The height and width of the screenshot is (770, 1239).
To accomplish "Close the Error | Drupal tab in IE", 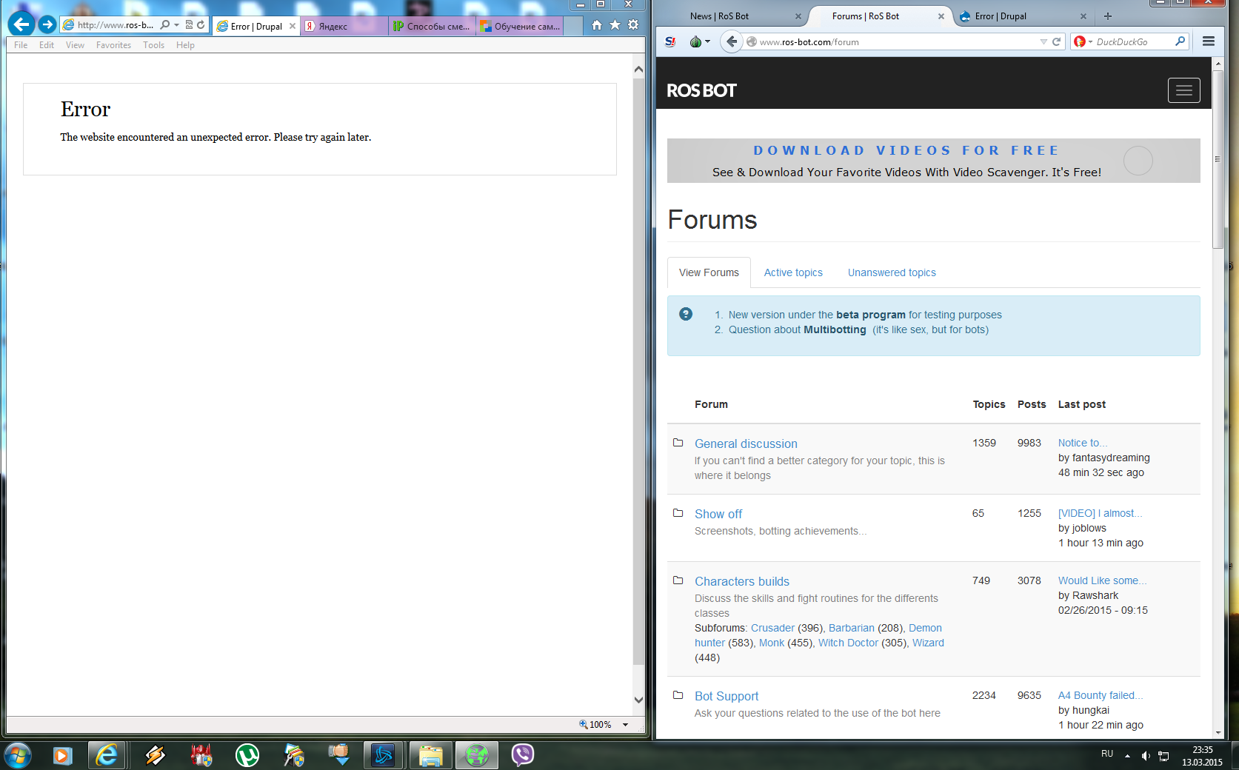I will point(293,26).
